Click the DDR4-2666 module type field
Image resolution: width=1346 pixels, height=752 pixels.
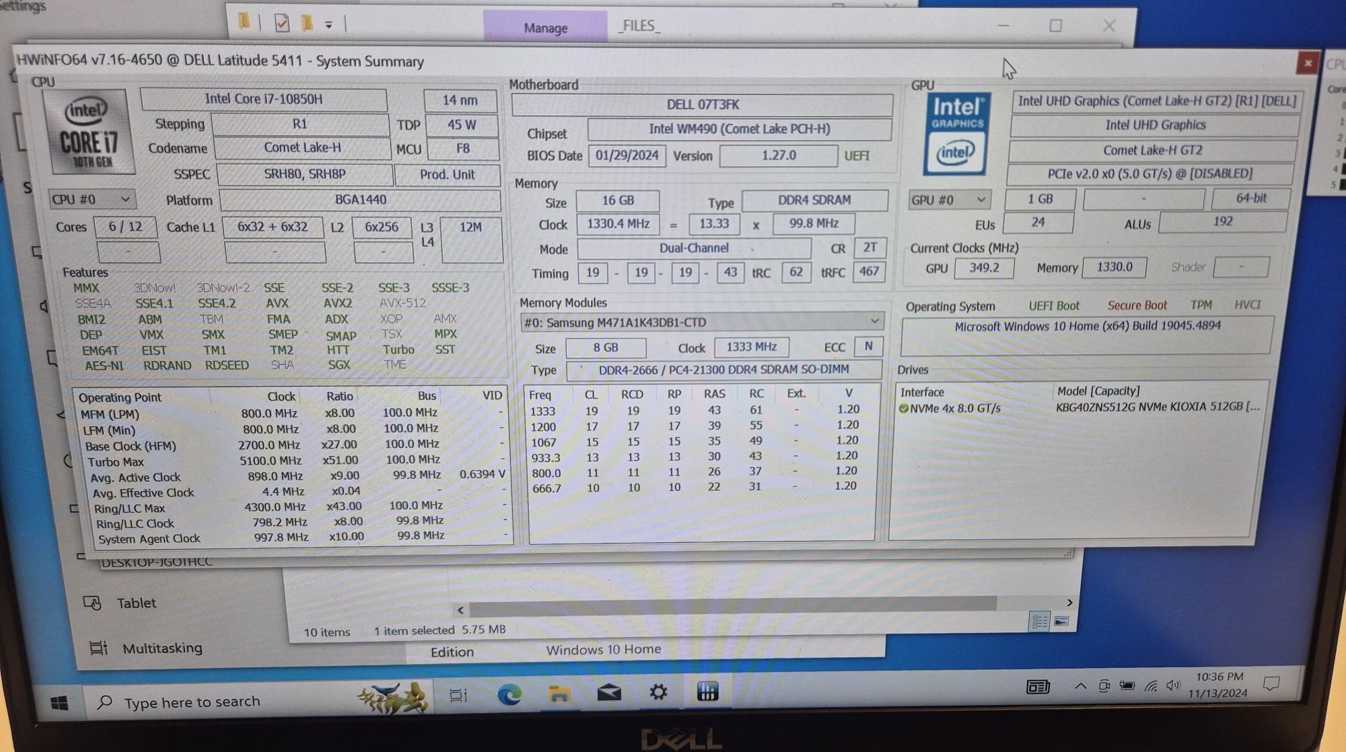(724, 369)
